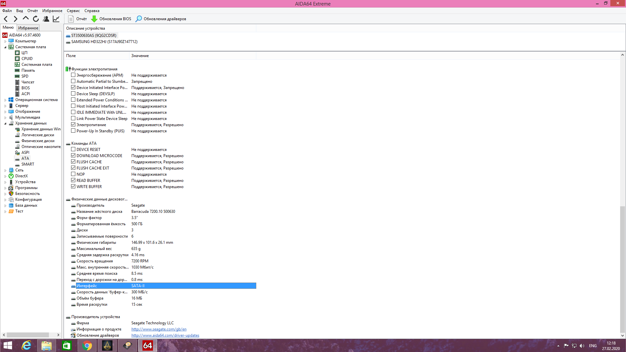The image size is (626, 352).
Task: Switch to the Избранное tab
Action: (x=28, y=28)
